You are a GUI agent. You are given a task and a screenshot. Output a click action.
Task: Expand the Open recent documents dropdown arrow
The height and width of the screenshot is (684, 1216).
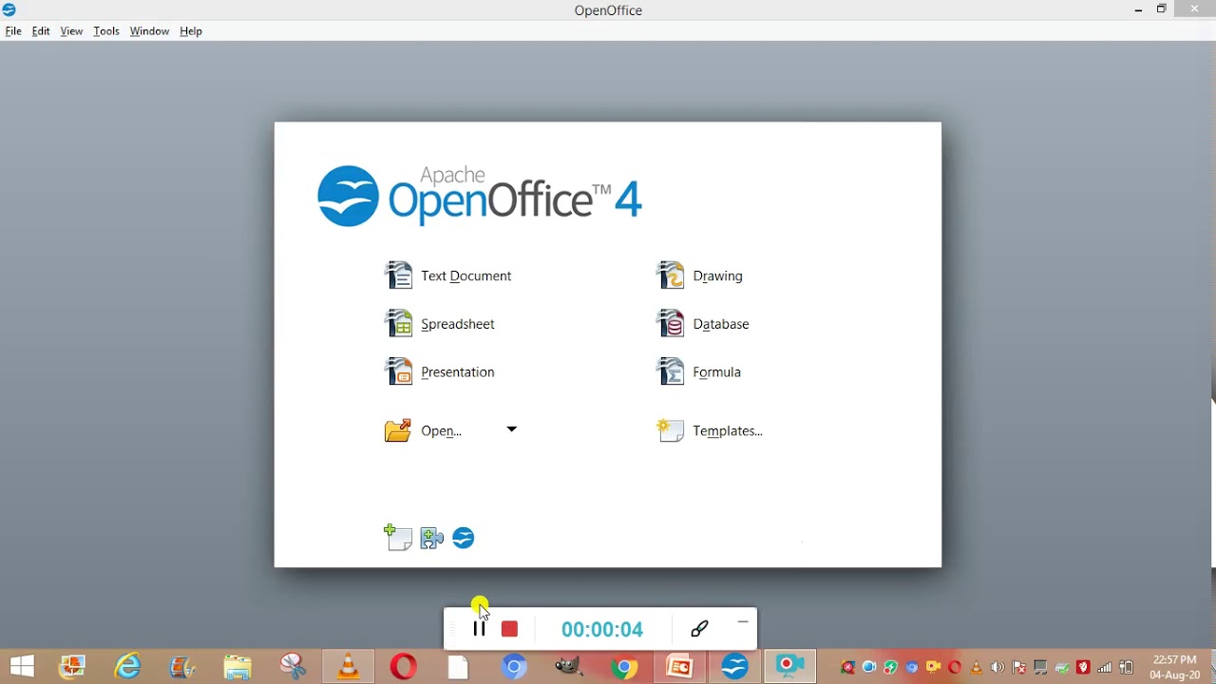[512, 429]
